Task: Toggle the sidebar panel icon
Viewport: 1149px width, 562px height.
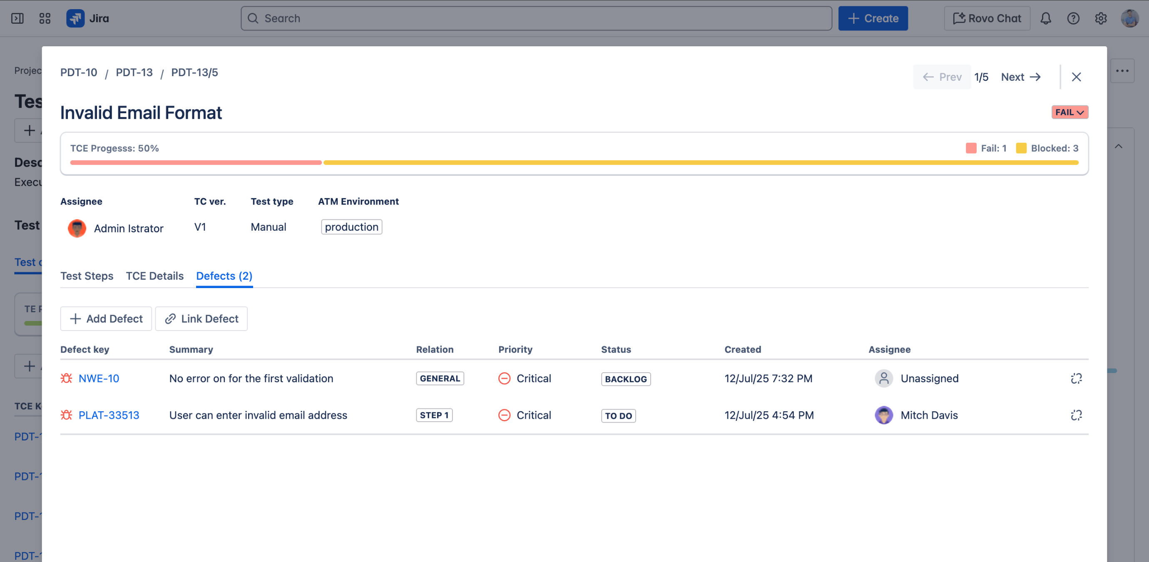Action: coord(17,18)
